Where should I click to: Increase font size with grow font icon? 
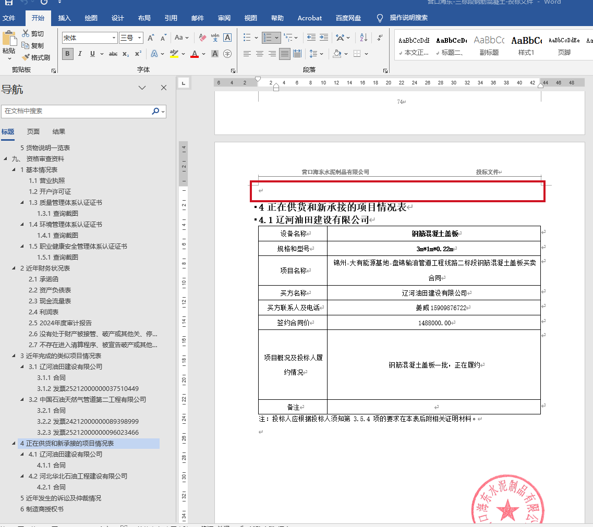(151, 38)
